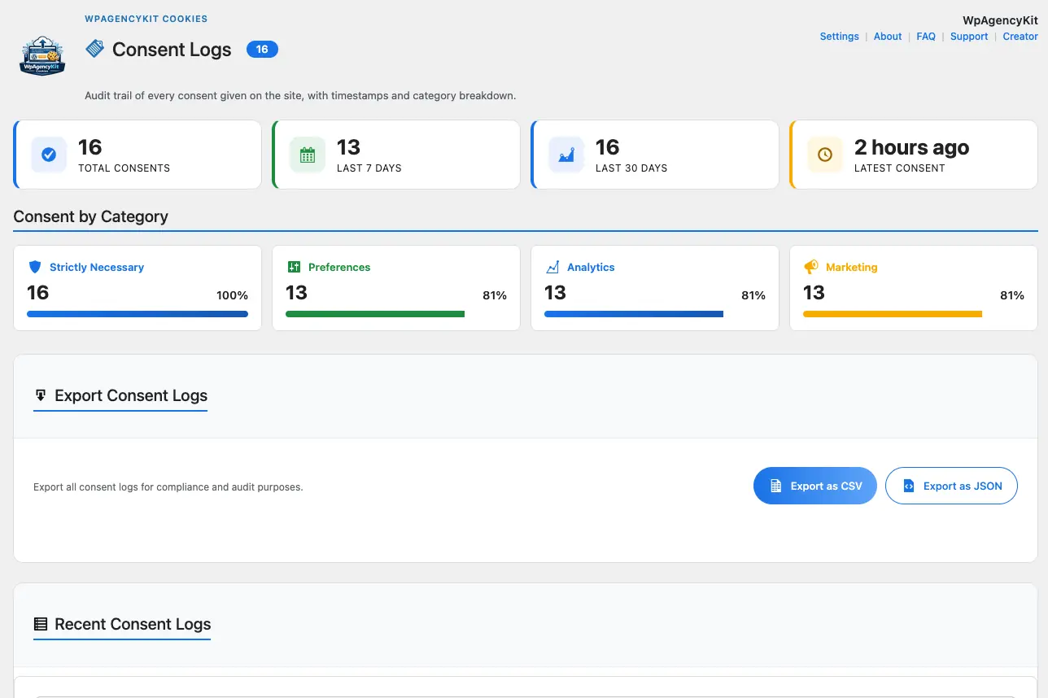Click the '2 hours ago' latest consent value
Viewport: 1048px width, 698px height.
pyautogui.click(x=911, y=147)
